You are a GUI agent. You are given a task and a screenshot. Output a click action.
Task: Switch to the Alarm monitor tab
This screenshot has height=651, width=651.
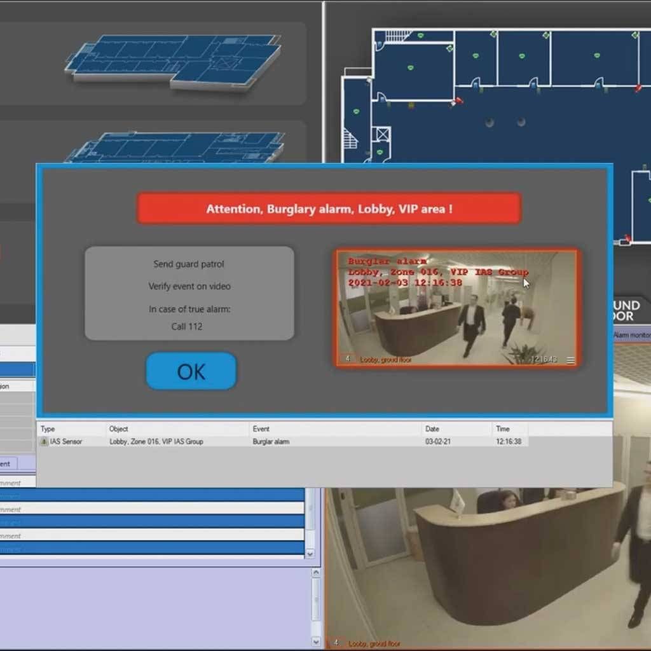click(x=631, y=334)
